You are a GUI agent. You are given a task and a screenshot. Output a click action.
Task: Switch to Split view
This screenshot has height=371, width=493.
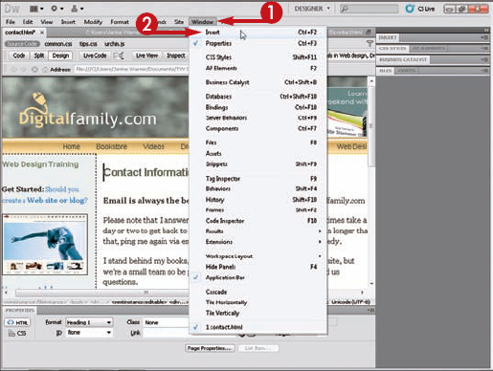tap(39, 55)
